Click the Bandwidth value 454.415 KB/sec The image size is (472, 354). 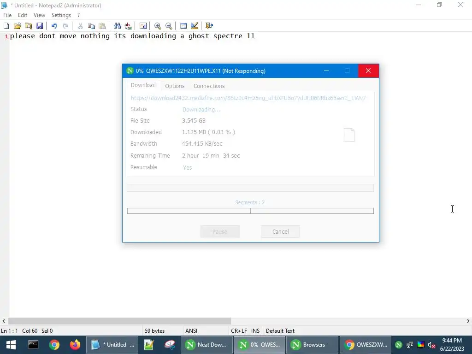202,144
